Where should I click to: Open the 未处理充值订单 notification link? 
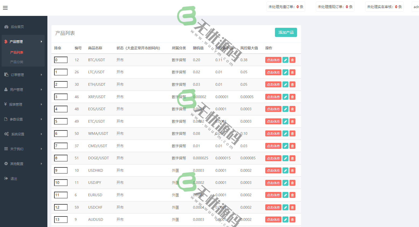click(285, 6)
